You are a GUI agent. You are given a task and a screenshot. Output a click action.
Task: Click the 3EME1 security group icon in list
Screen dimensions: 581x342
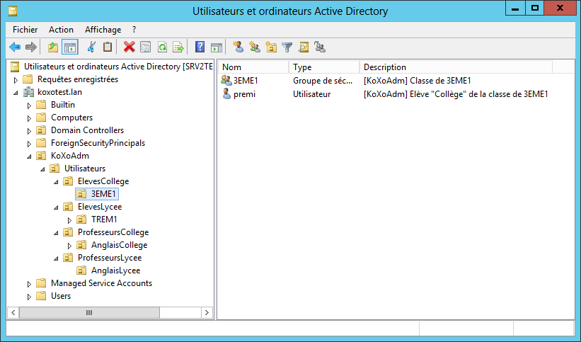pyautogui.click(x=226, y=80)
